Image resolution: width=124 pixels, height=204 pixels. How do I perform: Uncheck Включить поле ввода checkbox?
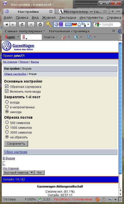click(7, 91)
